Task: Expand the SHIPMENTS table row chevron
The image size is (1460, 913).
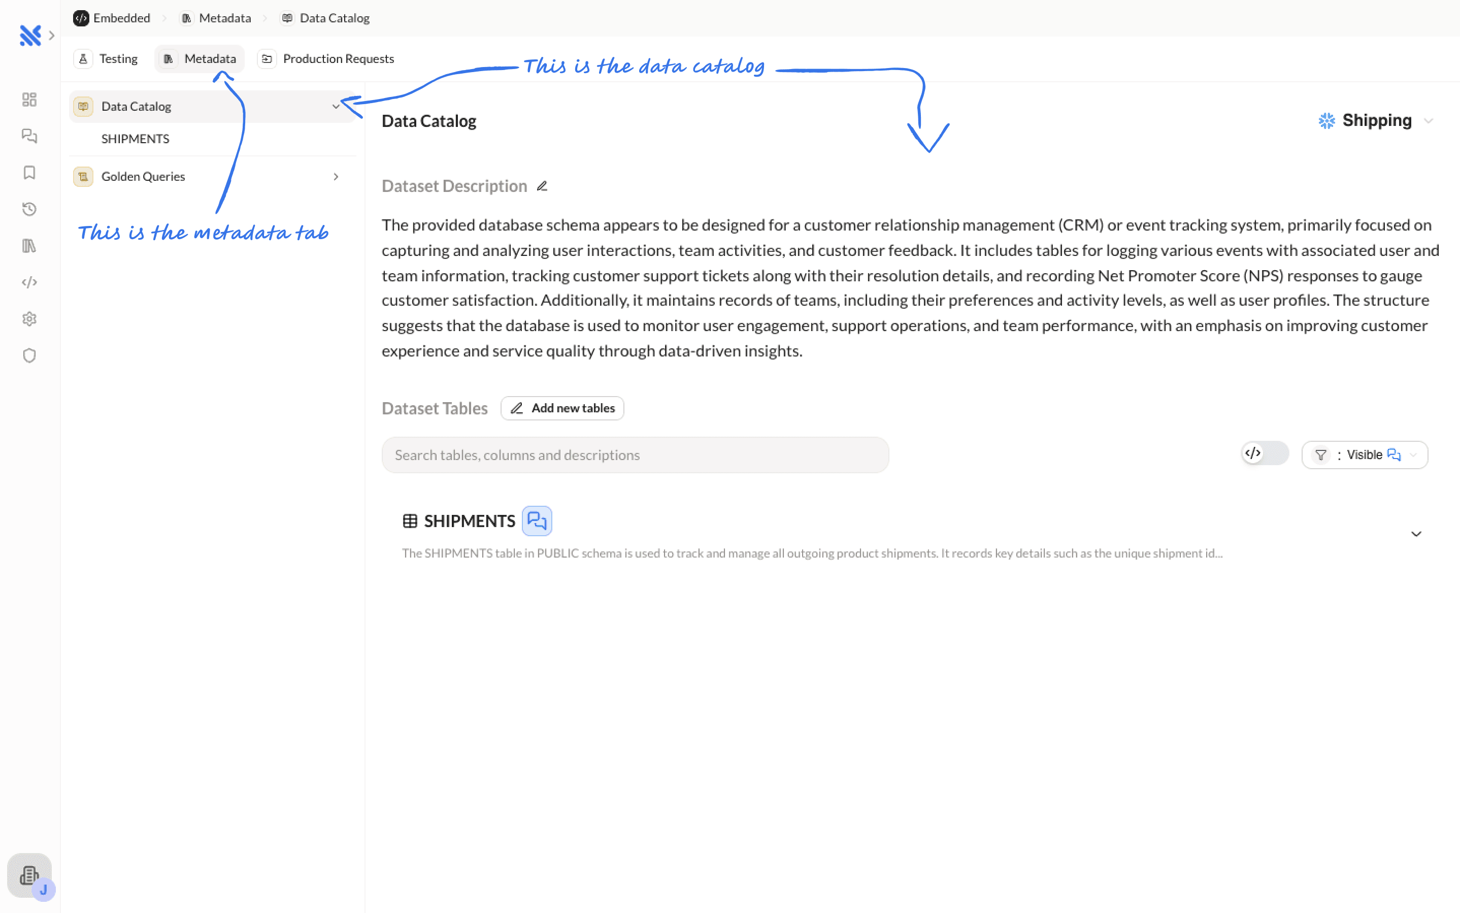Action: (x=1416, y=534)
